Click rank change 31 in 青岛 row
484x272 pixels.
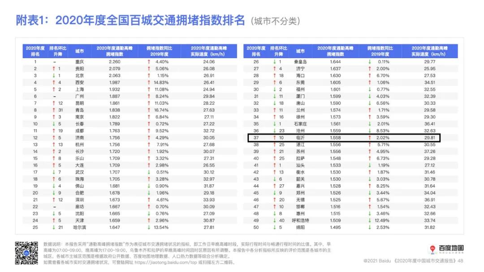coord(60,110)
